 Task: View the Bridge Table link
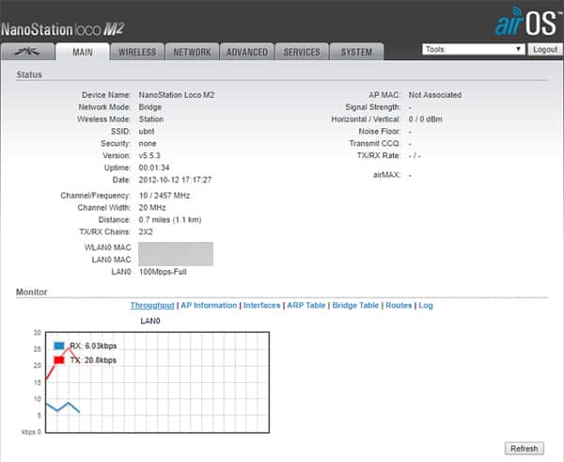click(x=355, y=306)
